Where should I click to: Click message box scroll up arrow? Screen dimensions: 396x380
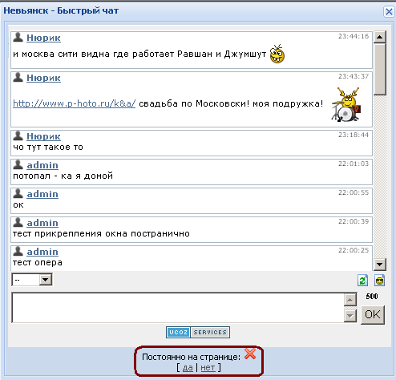(350, 300)
